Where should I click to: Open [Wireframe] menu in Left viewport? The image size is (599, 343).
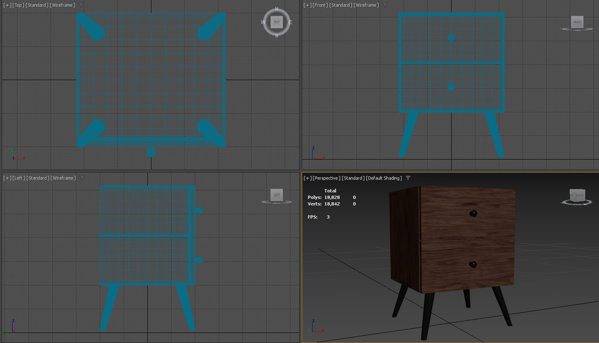coord(63,178)
